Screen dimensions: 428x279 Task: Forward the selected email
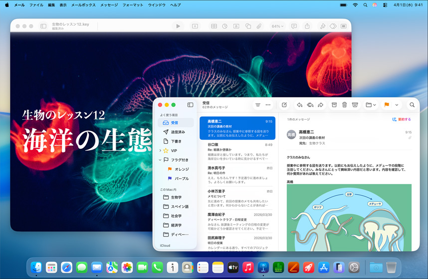321,105
